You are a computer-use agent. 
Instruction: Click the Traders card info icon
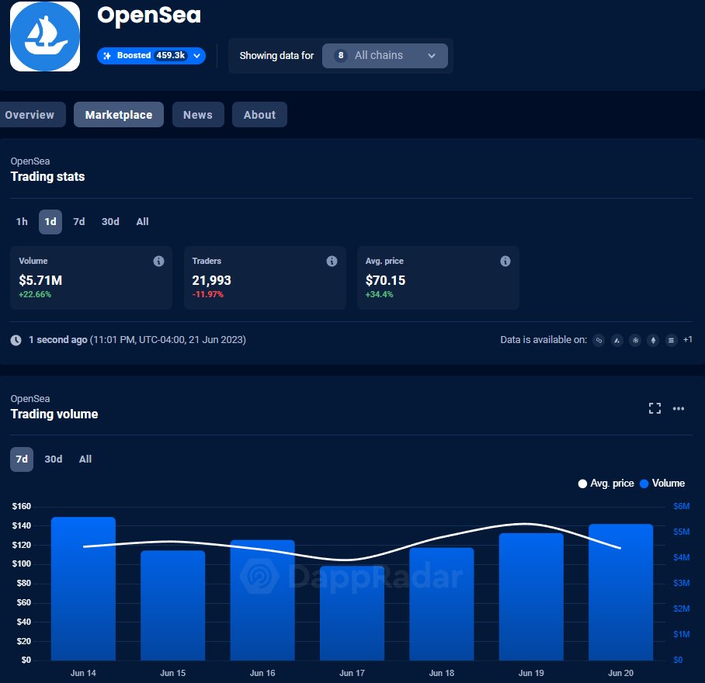[332, 261]
